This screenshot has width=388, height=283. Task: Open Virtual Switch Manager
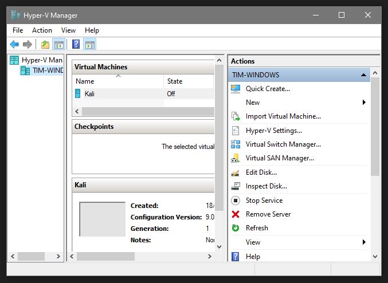[x=283, y=144]
